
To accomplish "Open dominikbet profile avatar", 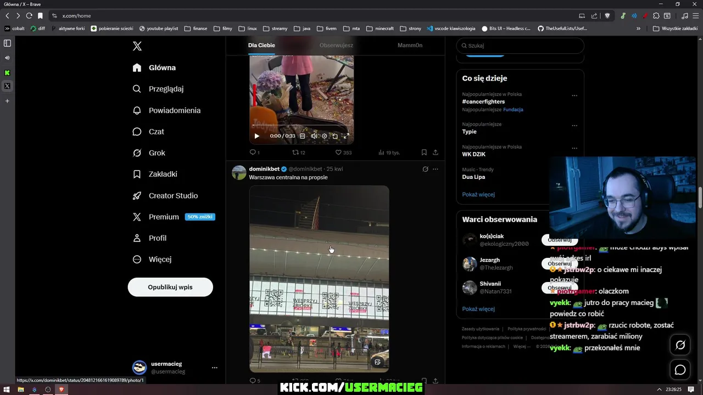I will tap(239, 172).
